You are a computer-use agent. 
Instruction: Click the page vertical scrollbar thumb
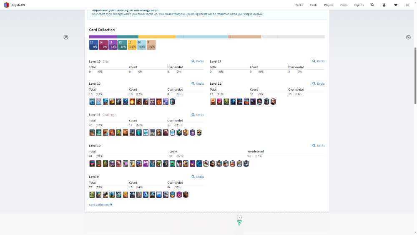tap(415, 76)
